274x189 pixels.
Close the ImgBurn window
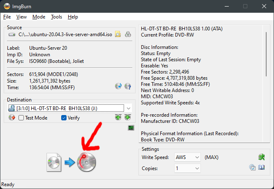[x=264, y=6]
